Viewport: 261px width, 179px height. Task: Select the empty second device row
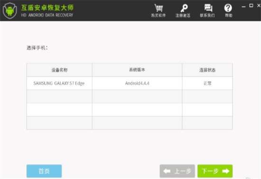click(x=130, y=97)
